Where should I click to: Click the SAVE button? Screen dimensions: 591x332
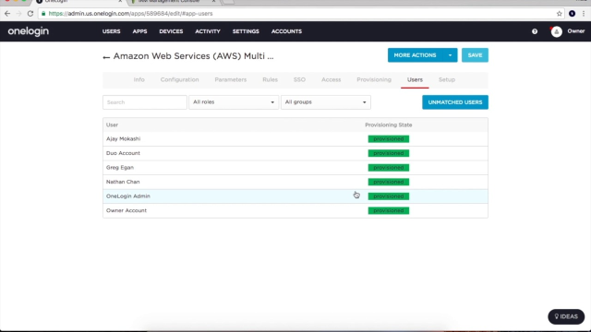click(x=475, y=55)
